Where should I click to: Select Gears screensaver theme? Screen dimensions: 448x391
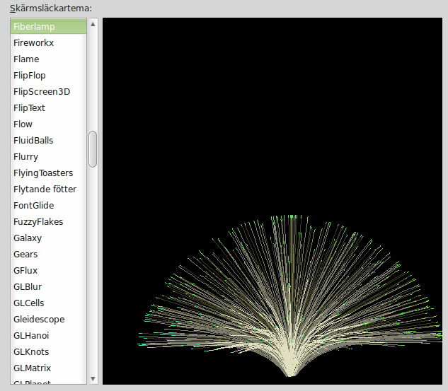coord(48,255)
